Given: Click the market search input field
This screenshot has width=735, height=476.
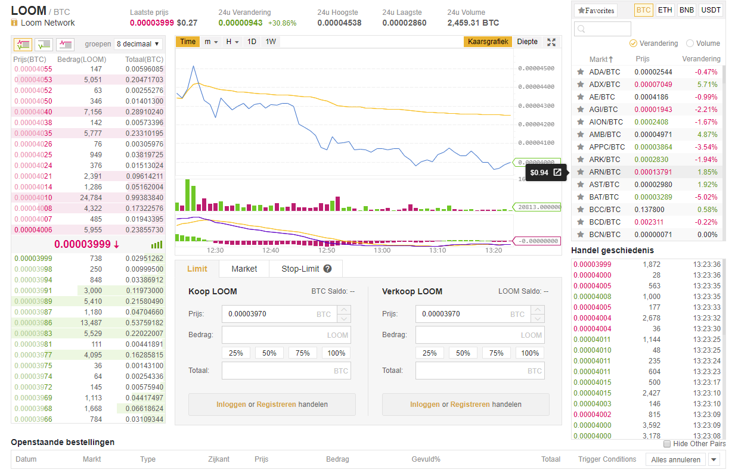Looking at the screenshot, I should (x=603, y=29).
